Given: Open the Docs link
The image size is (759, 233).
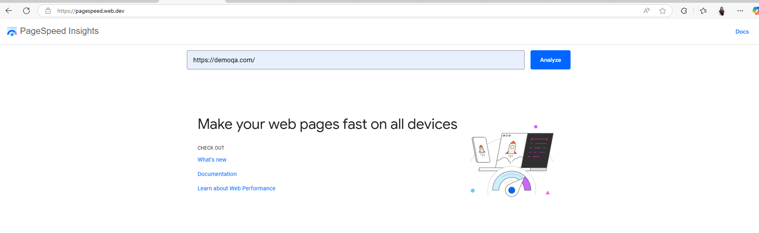Looking at the screenshot, I should [x=742, y=32].
